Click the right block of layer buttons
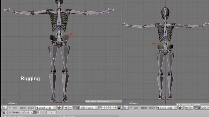This screenshot has width=209, height=117. [113, 108]
